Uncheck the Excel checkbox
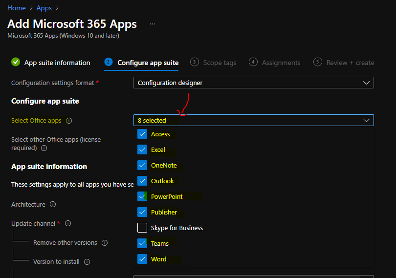The image size is (396, 278). click(x=142, y=150)
